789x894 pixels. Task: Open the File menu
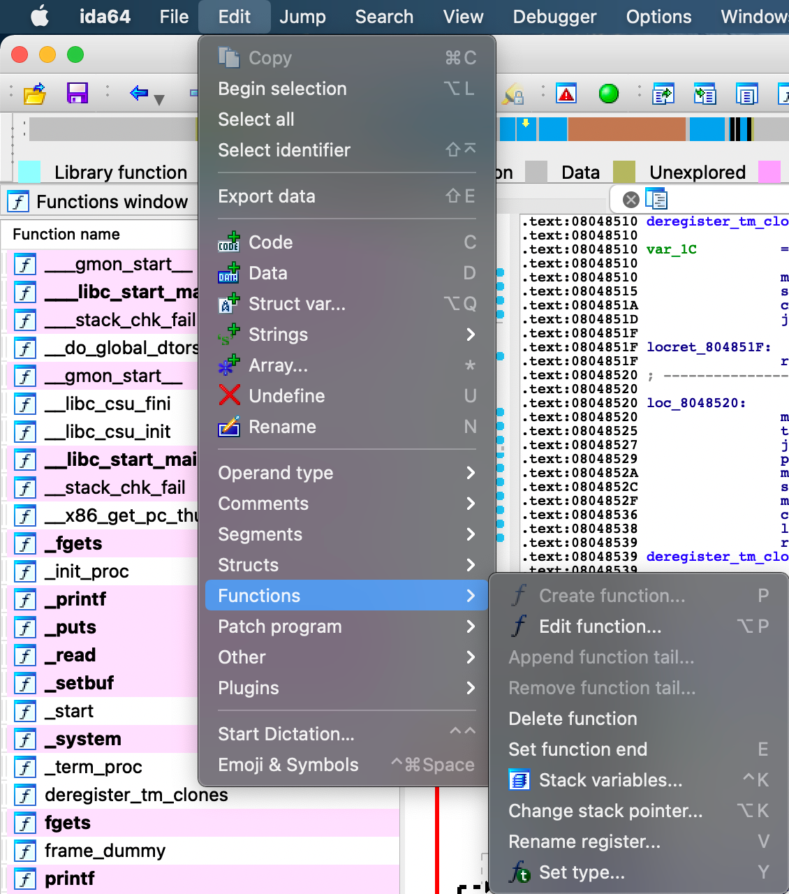174,17
